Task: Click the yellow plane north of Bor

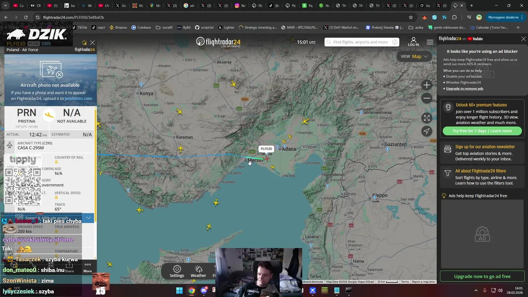Action: click(x=234, y=84)
